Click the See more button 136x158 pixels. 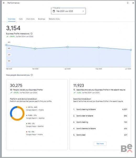pyautogui.click(x=100, y=144)
